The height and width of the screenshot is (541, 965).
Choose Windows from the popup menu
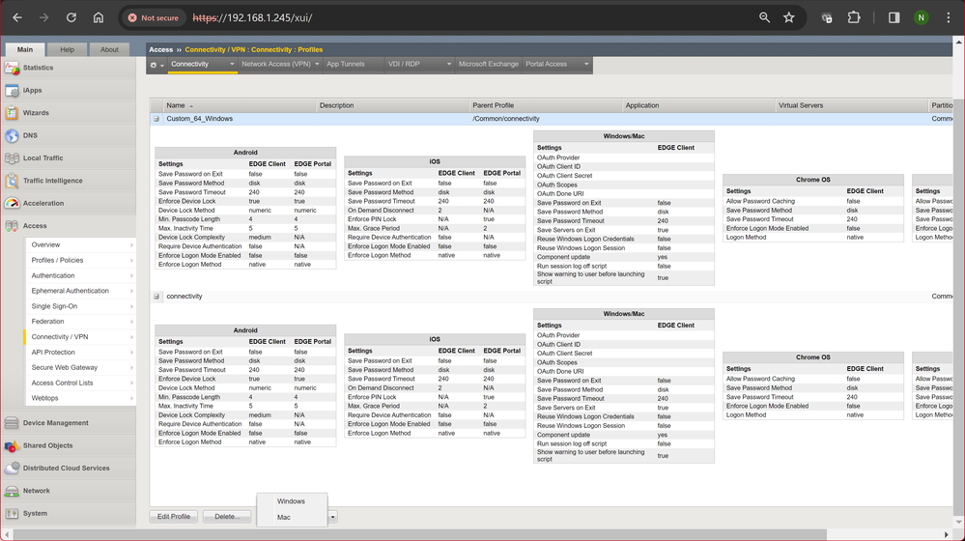[x=291, y=501]
